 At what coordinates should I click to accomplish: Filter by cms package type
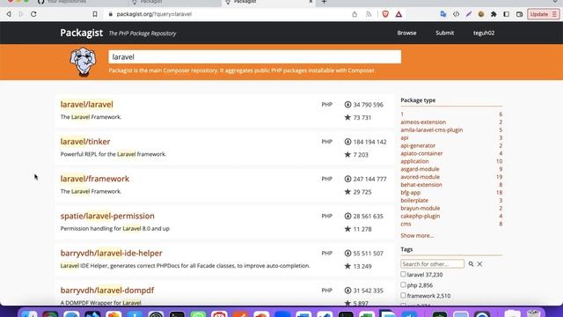click(406, 224)
